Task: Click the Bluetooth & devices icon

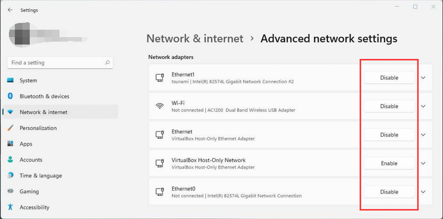Action: point(10,96)
